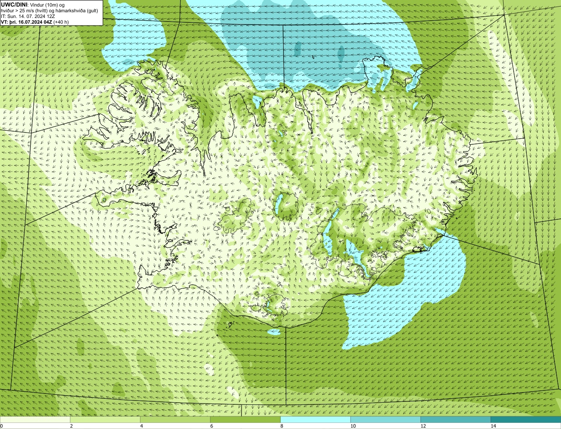Click the "0" colorbar tick label
Screen dimensions: 561x429
click(1, 426)
